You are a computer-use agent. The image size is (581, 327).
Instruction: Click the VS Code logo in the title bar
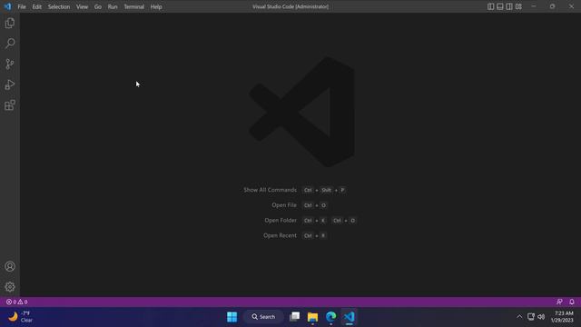click(7, 6)
